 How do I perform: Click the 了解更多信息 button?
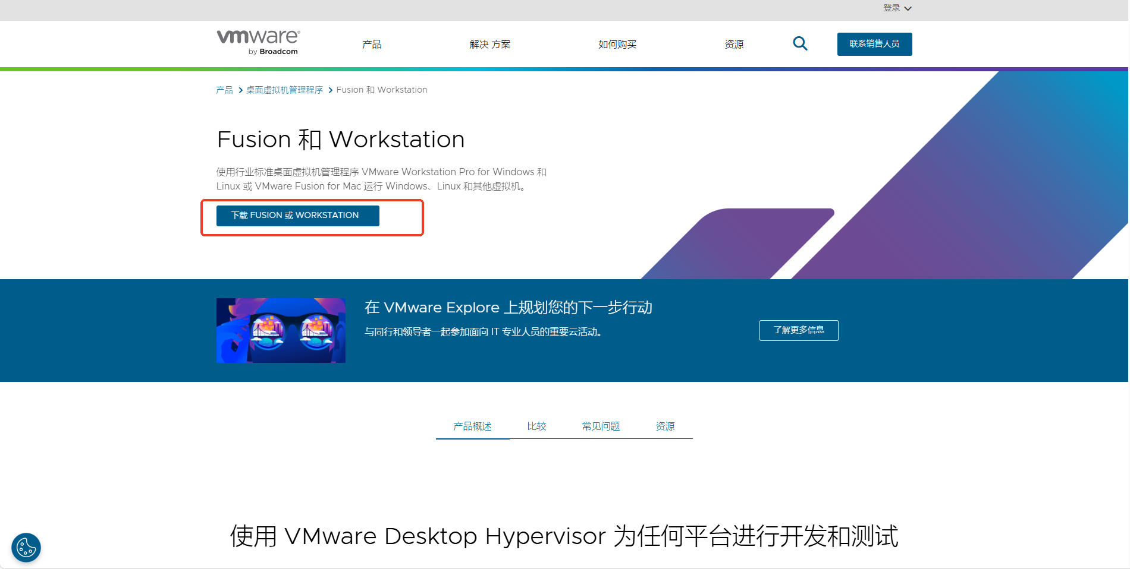pos(799,330)
